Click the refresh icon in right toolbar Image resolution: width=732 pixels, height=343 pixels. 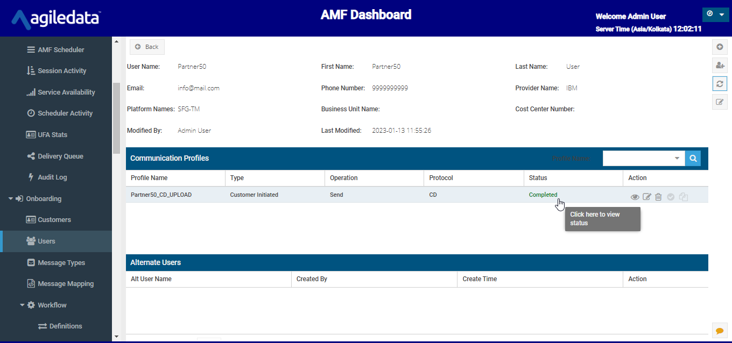point(720,83)
